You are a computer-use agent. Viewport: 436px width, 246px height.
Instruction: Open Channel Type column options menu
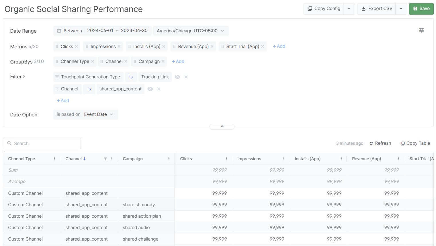point(54,159)
